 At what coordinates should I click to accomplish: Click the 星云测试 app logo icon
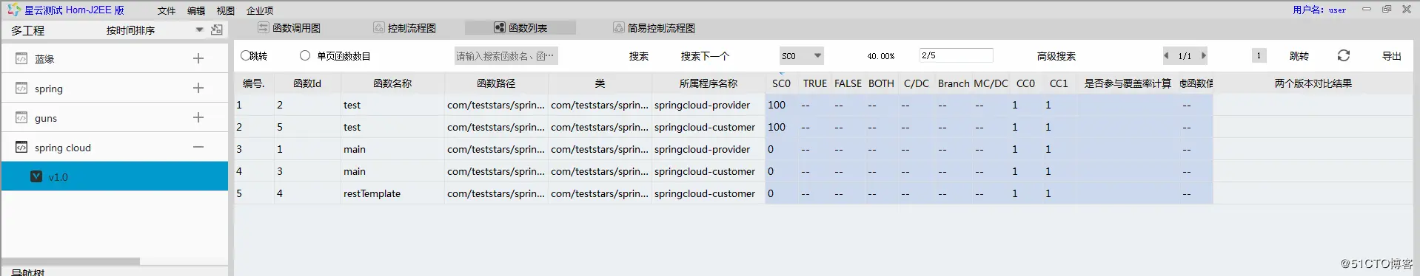pos(13,10)
